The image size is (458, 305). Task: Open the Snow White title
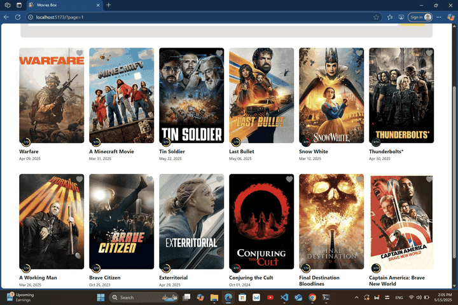314,151
